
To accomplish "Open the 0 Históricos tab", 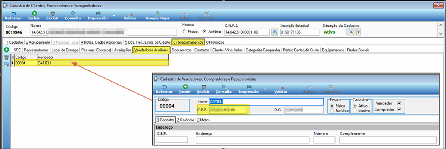I will pos(215,42).
